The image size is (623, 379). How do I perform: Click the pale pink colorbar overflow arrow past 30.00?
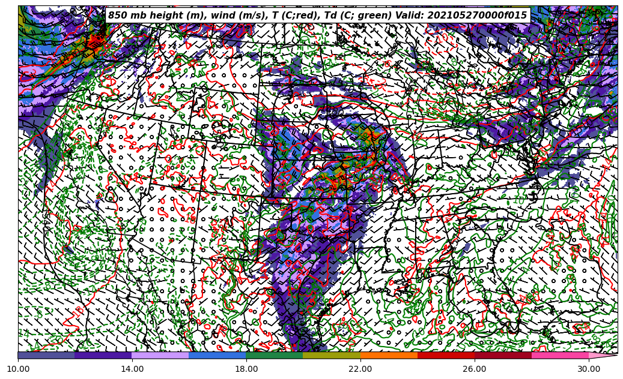tap(602, 355)
